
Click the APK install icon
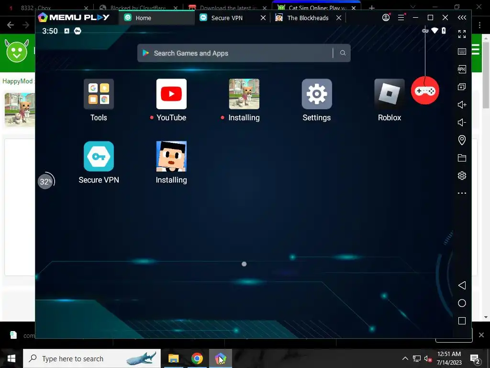coord(462,69)
